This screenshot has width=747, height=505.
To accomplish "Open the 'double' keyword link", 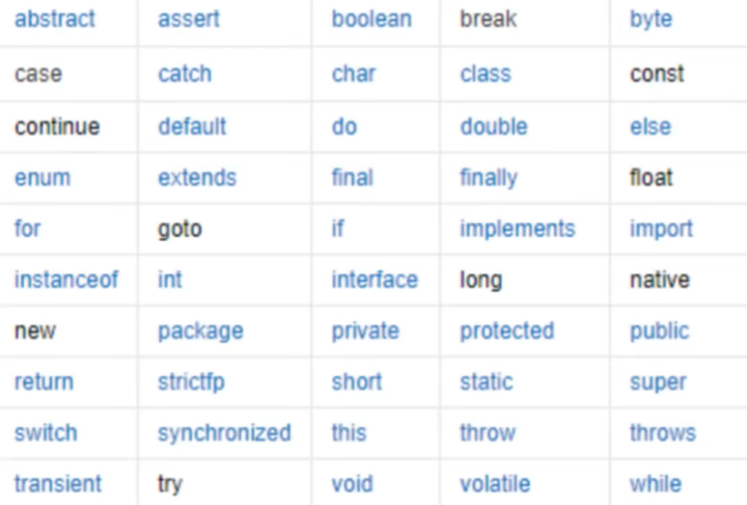I will click(x=493, y=126).
